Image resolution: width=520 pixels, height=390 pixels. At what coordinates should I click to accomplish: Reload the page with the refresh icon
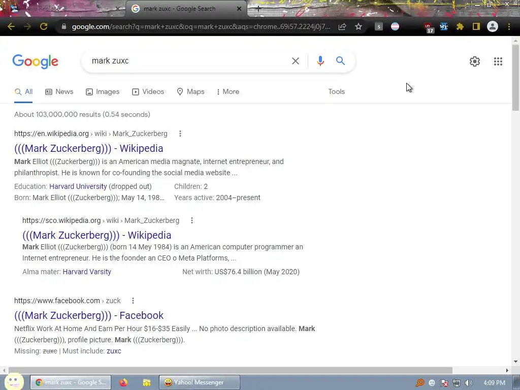coord(44,26)
